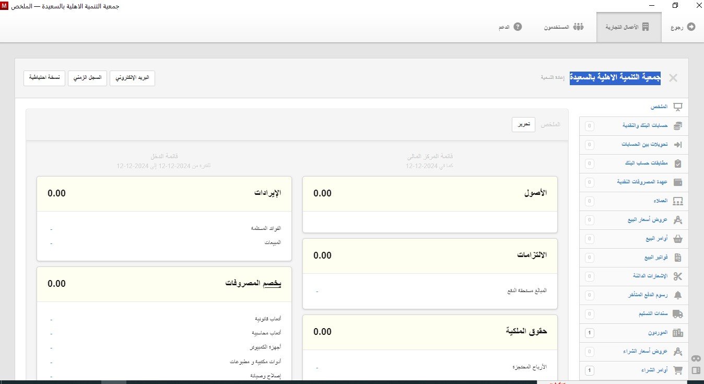
Task: Open the الأعمال التجارية tab
Action: tap(627, 27)
